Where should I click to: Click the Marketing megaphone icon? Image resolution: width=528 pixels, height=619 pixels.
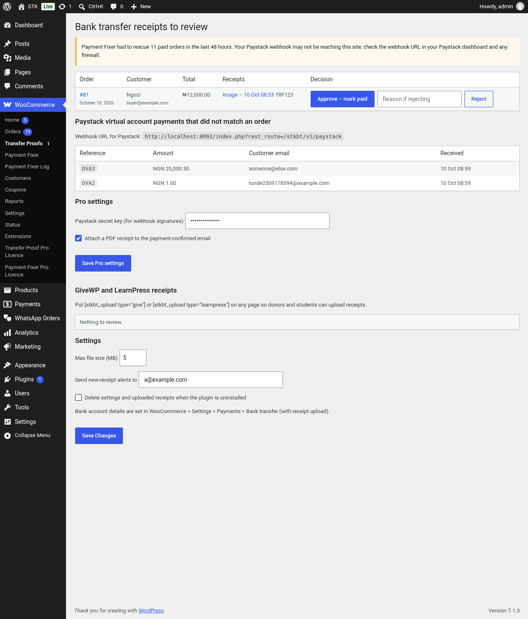pos(7,347)
